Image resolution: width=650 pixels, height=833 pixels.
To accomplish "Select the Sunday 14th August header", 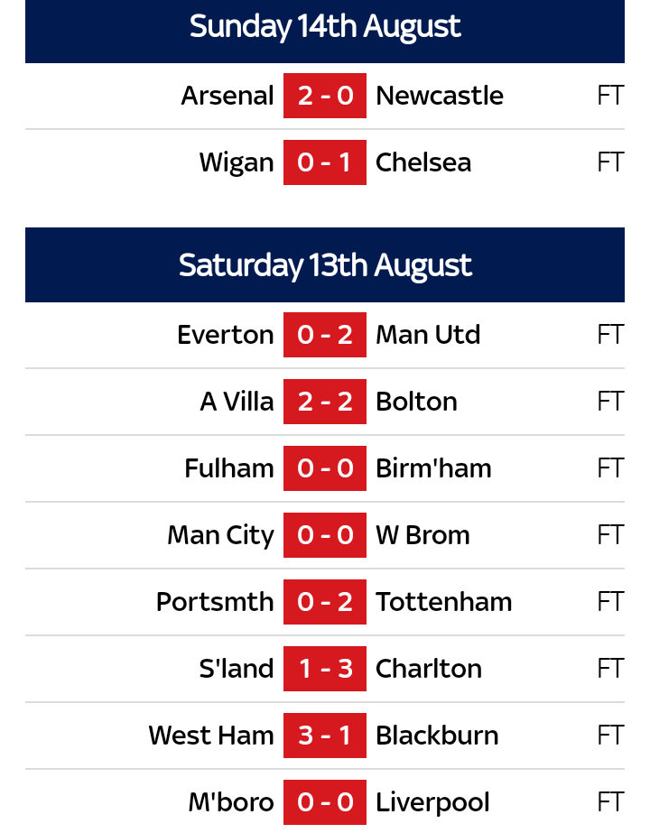I will [x=325, y=27].
